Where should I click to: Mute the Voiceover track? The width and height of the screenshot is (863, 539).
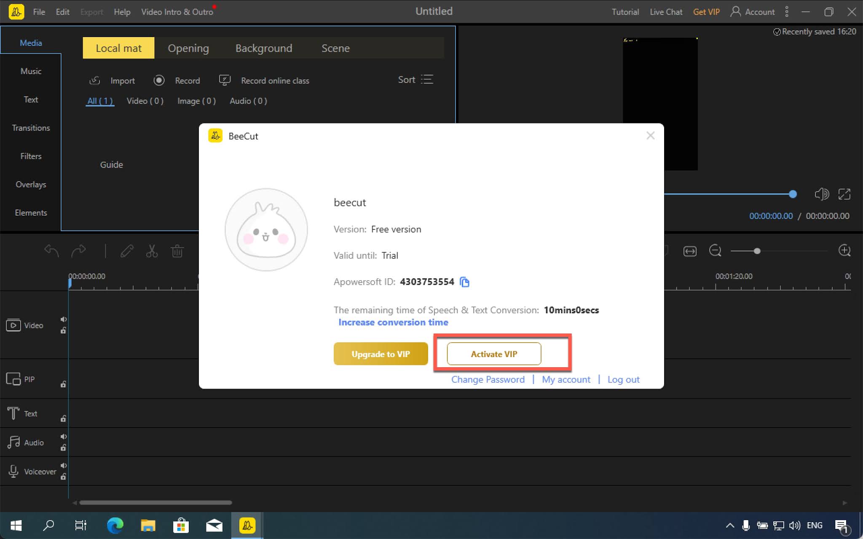tap(64, 465)
